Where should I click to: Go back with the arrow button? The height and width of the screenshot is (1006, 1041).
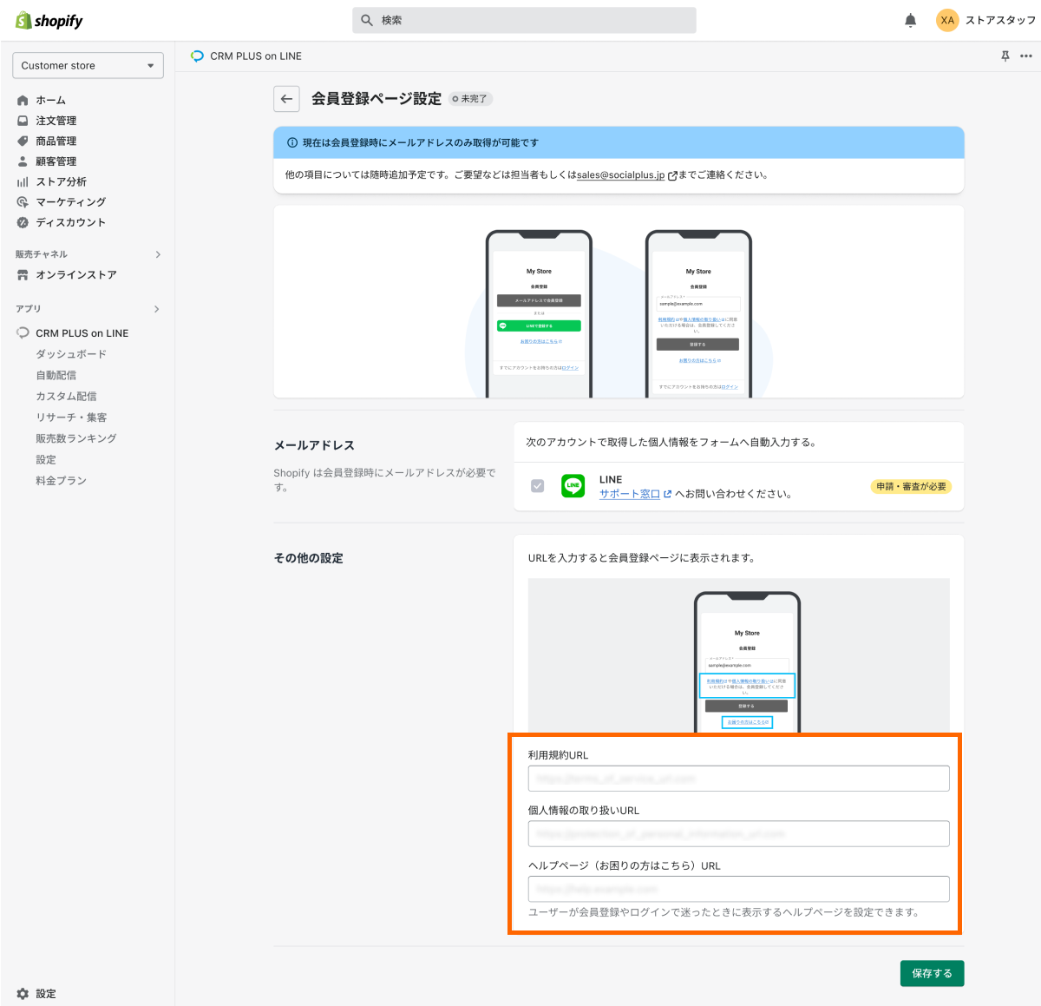click(287, 99)
